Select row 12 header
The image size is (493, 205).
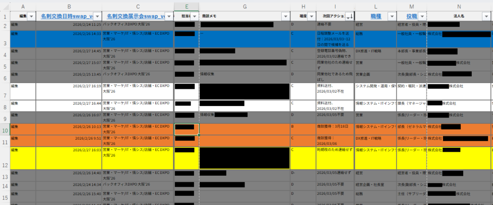point(5,165)
